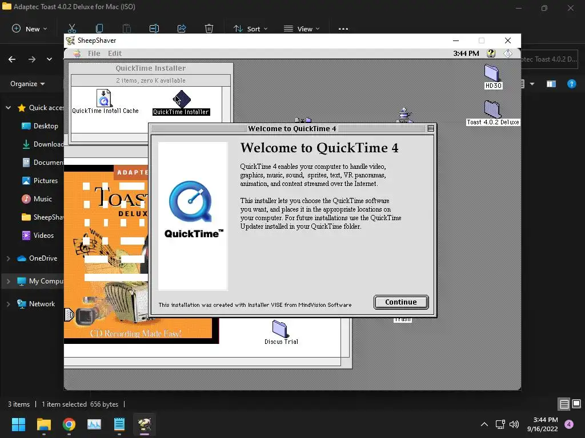Open the New dropdown in Explorer
The width and height of the screenshot is (585, 438).
pos(30,29)
